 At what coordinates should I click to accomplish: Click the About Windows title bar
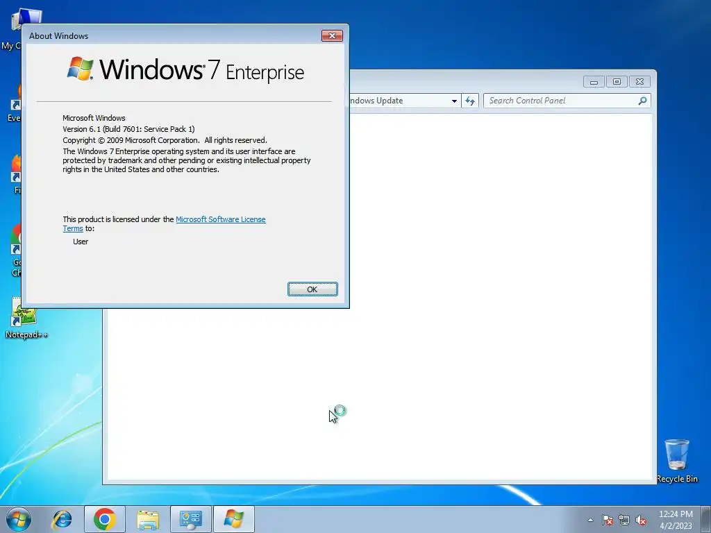172,36
